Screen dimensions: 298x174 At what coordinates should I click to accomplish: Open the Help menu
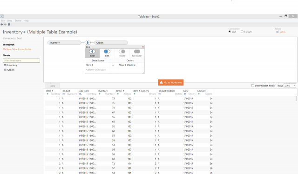[26, 21]
